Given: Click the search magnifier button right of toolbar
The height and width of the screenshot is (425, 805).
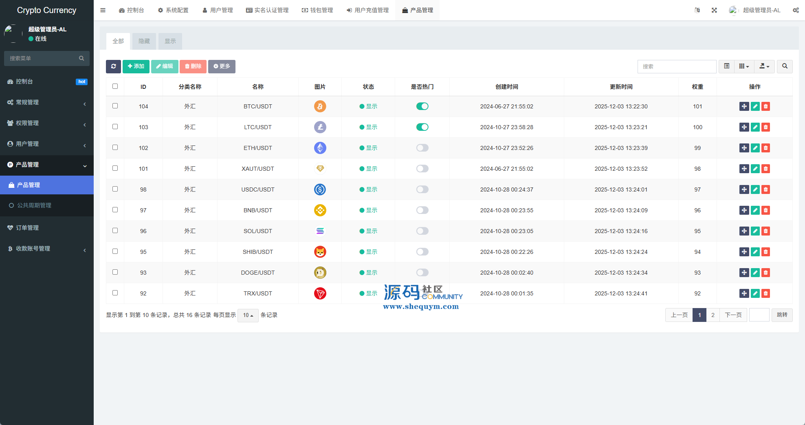Looking at the screenshot, I should (785, 66).
